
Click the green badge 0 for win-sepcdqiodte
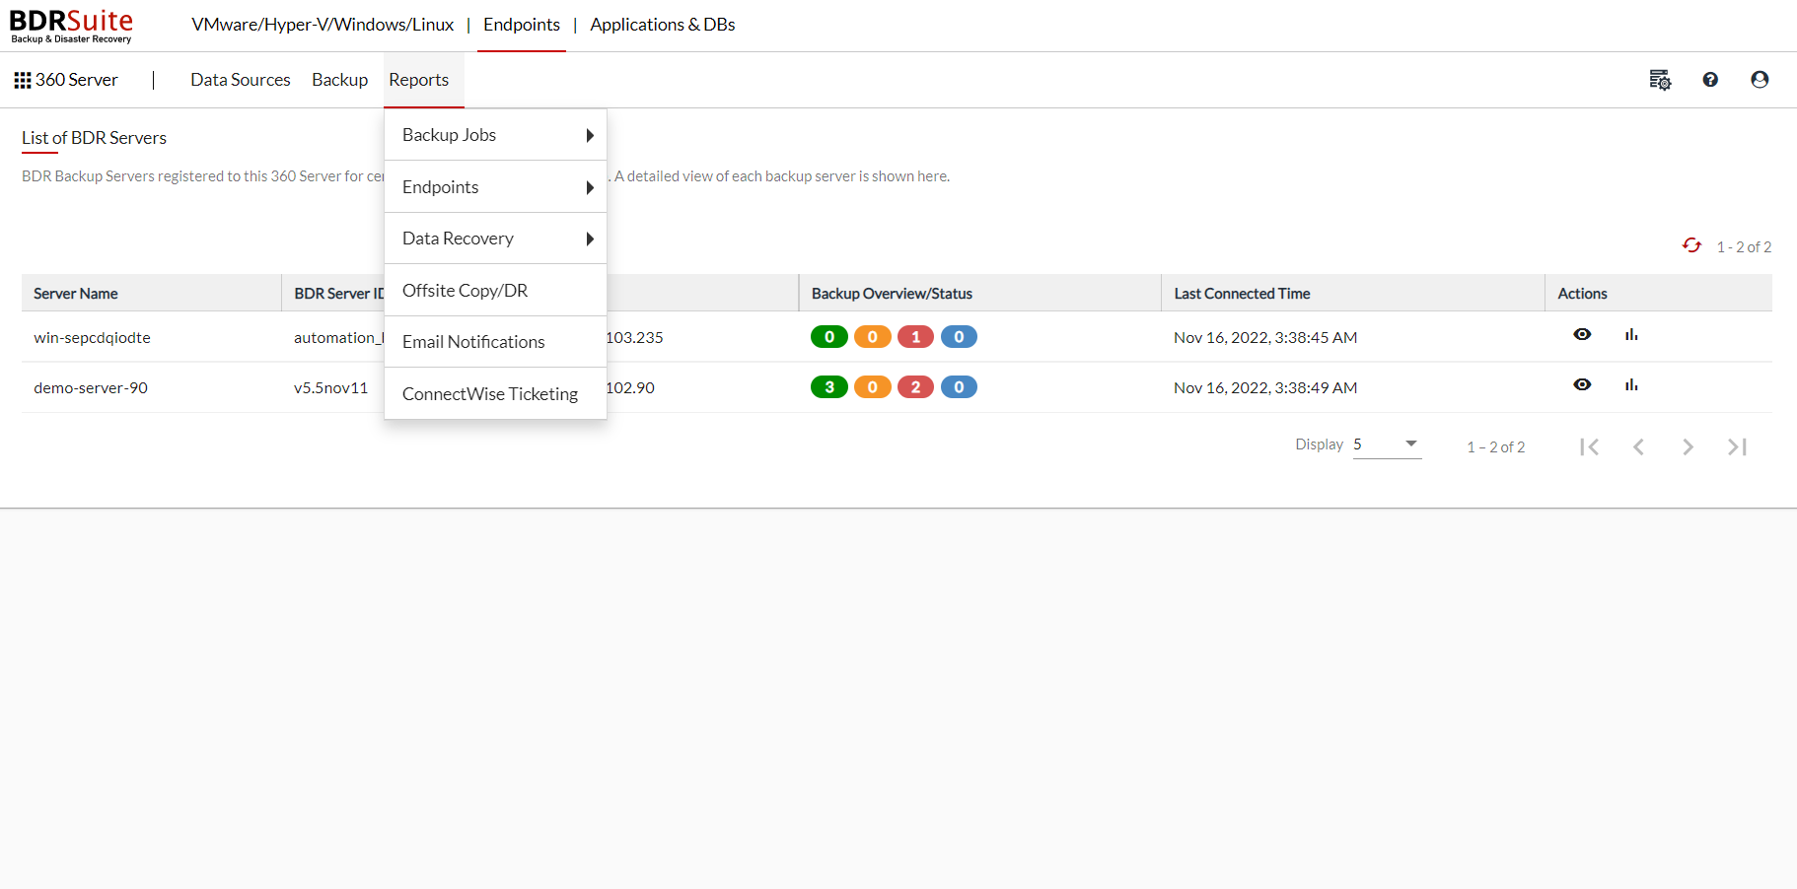point(829,337)
